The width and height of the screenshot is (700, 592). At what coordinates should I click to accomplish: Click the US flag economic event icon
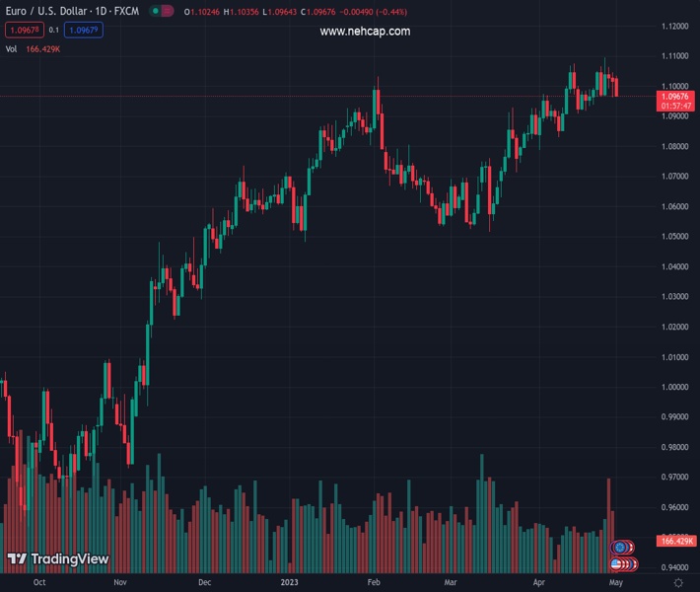616,564
